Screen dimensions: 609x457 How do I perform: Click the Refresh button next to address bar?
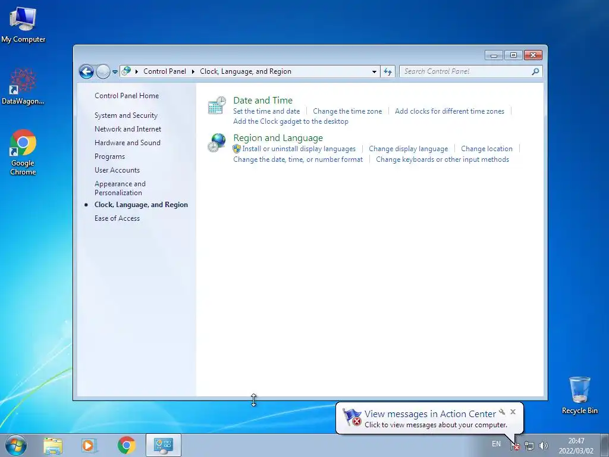click(388, 71)
